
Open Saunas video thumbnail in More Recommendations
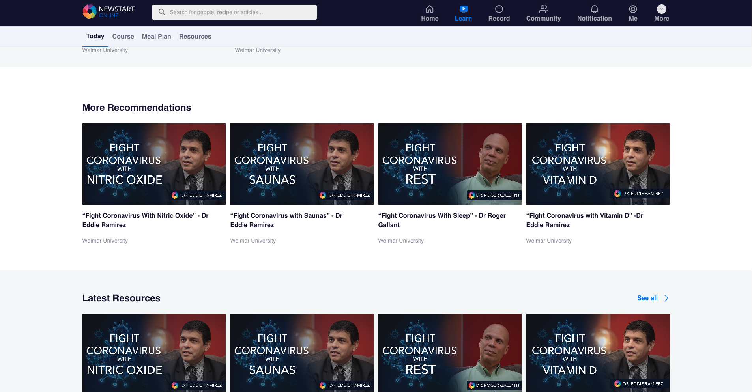[302, 164]
